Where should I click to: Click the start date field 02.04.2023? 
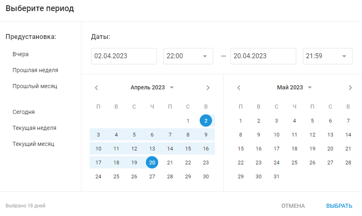click(124, 56)
